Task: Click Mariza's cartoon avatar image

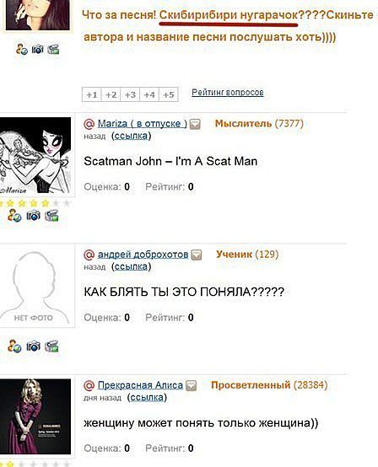Action: [x=35, y=155]
